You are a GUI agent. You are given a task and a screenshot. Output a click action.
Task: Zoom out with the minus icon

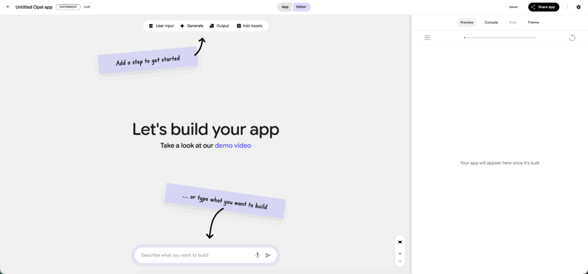(x=400, y=261)
